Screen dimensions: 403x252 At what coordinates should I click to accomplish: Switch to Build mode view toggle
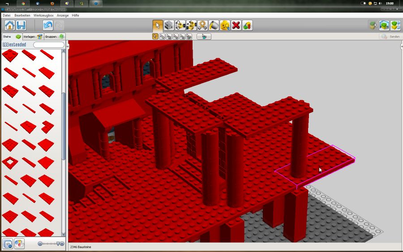coord(373,26)
